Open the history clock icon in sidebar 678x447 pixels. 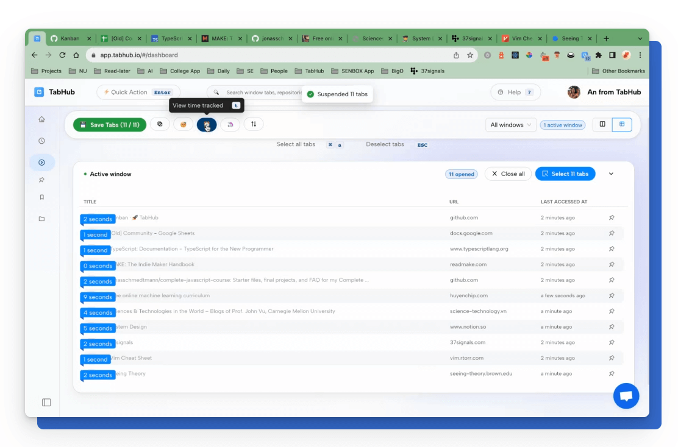pos(41,141)
